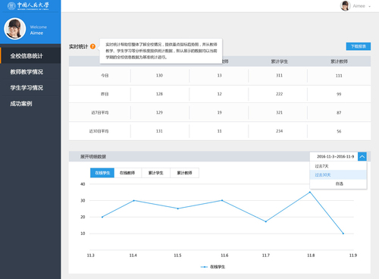Click the 近7日平均 row label

(x=100, y=113)
